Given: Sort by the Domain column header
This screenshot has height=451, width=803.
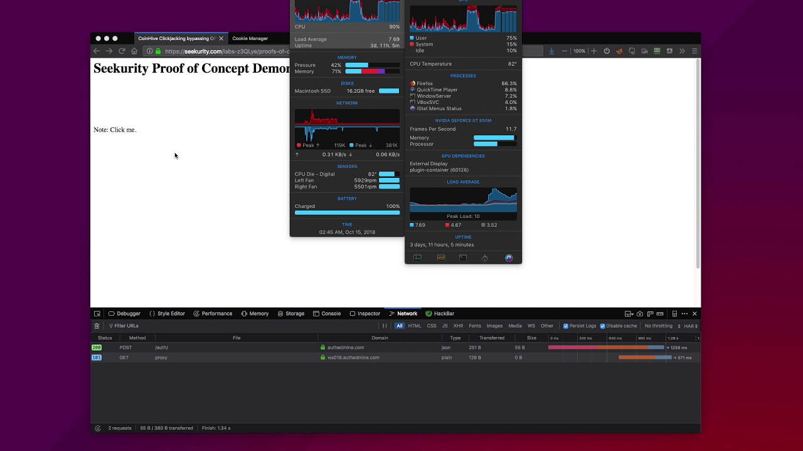Looking at the screenshot, I should click(380, 338).
